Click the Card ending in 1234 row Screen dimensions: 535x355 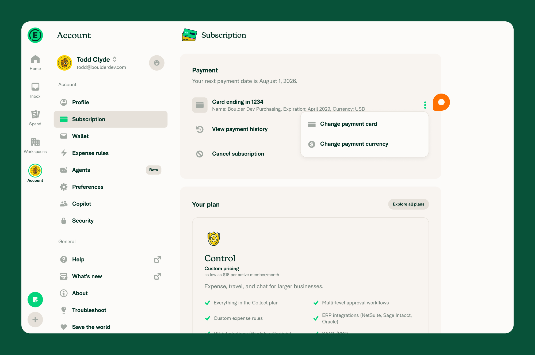(310, 105)
